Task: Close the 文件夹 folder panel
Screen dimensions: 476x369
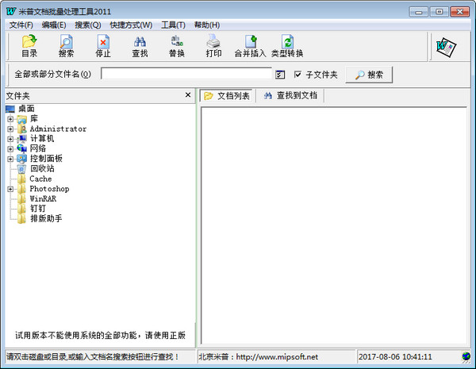Action: (188, 95)
